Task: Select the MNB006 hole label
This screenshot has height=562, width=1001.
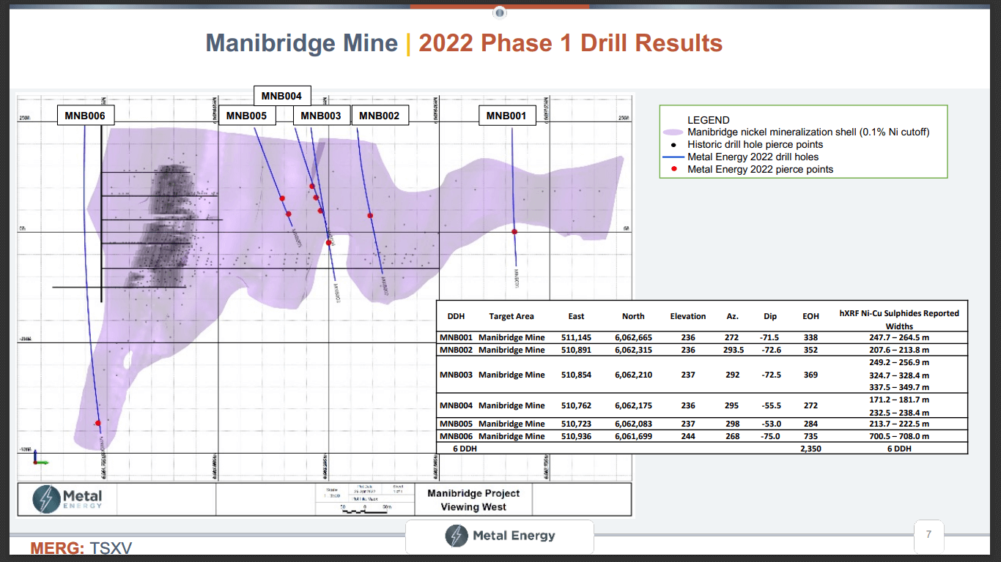Action: tap(85, 116)
